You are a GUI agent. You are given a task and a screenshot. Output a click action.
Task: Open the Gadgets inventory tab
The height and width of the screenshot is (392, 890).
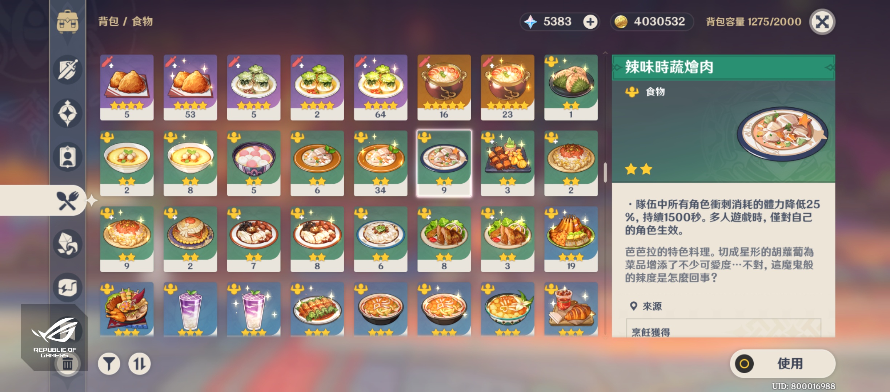pos(68,287)
